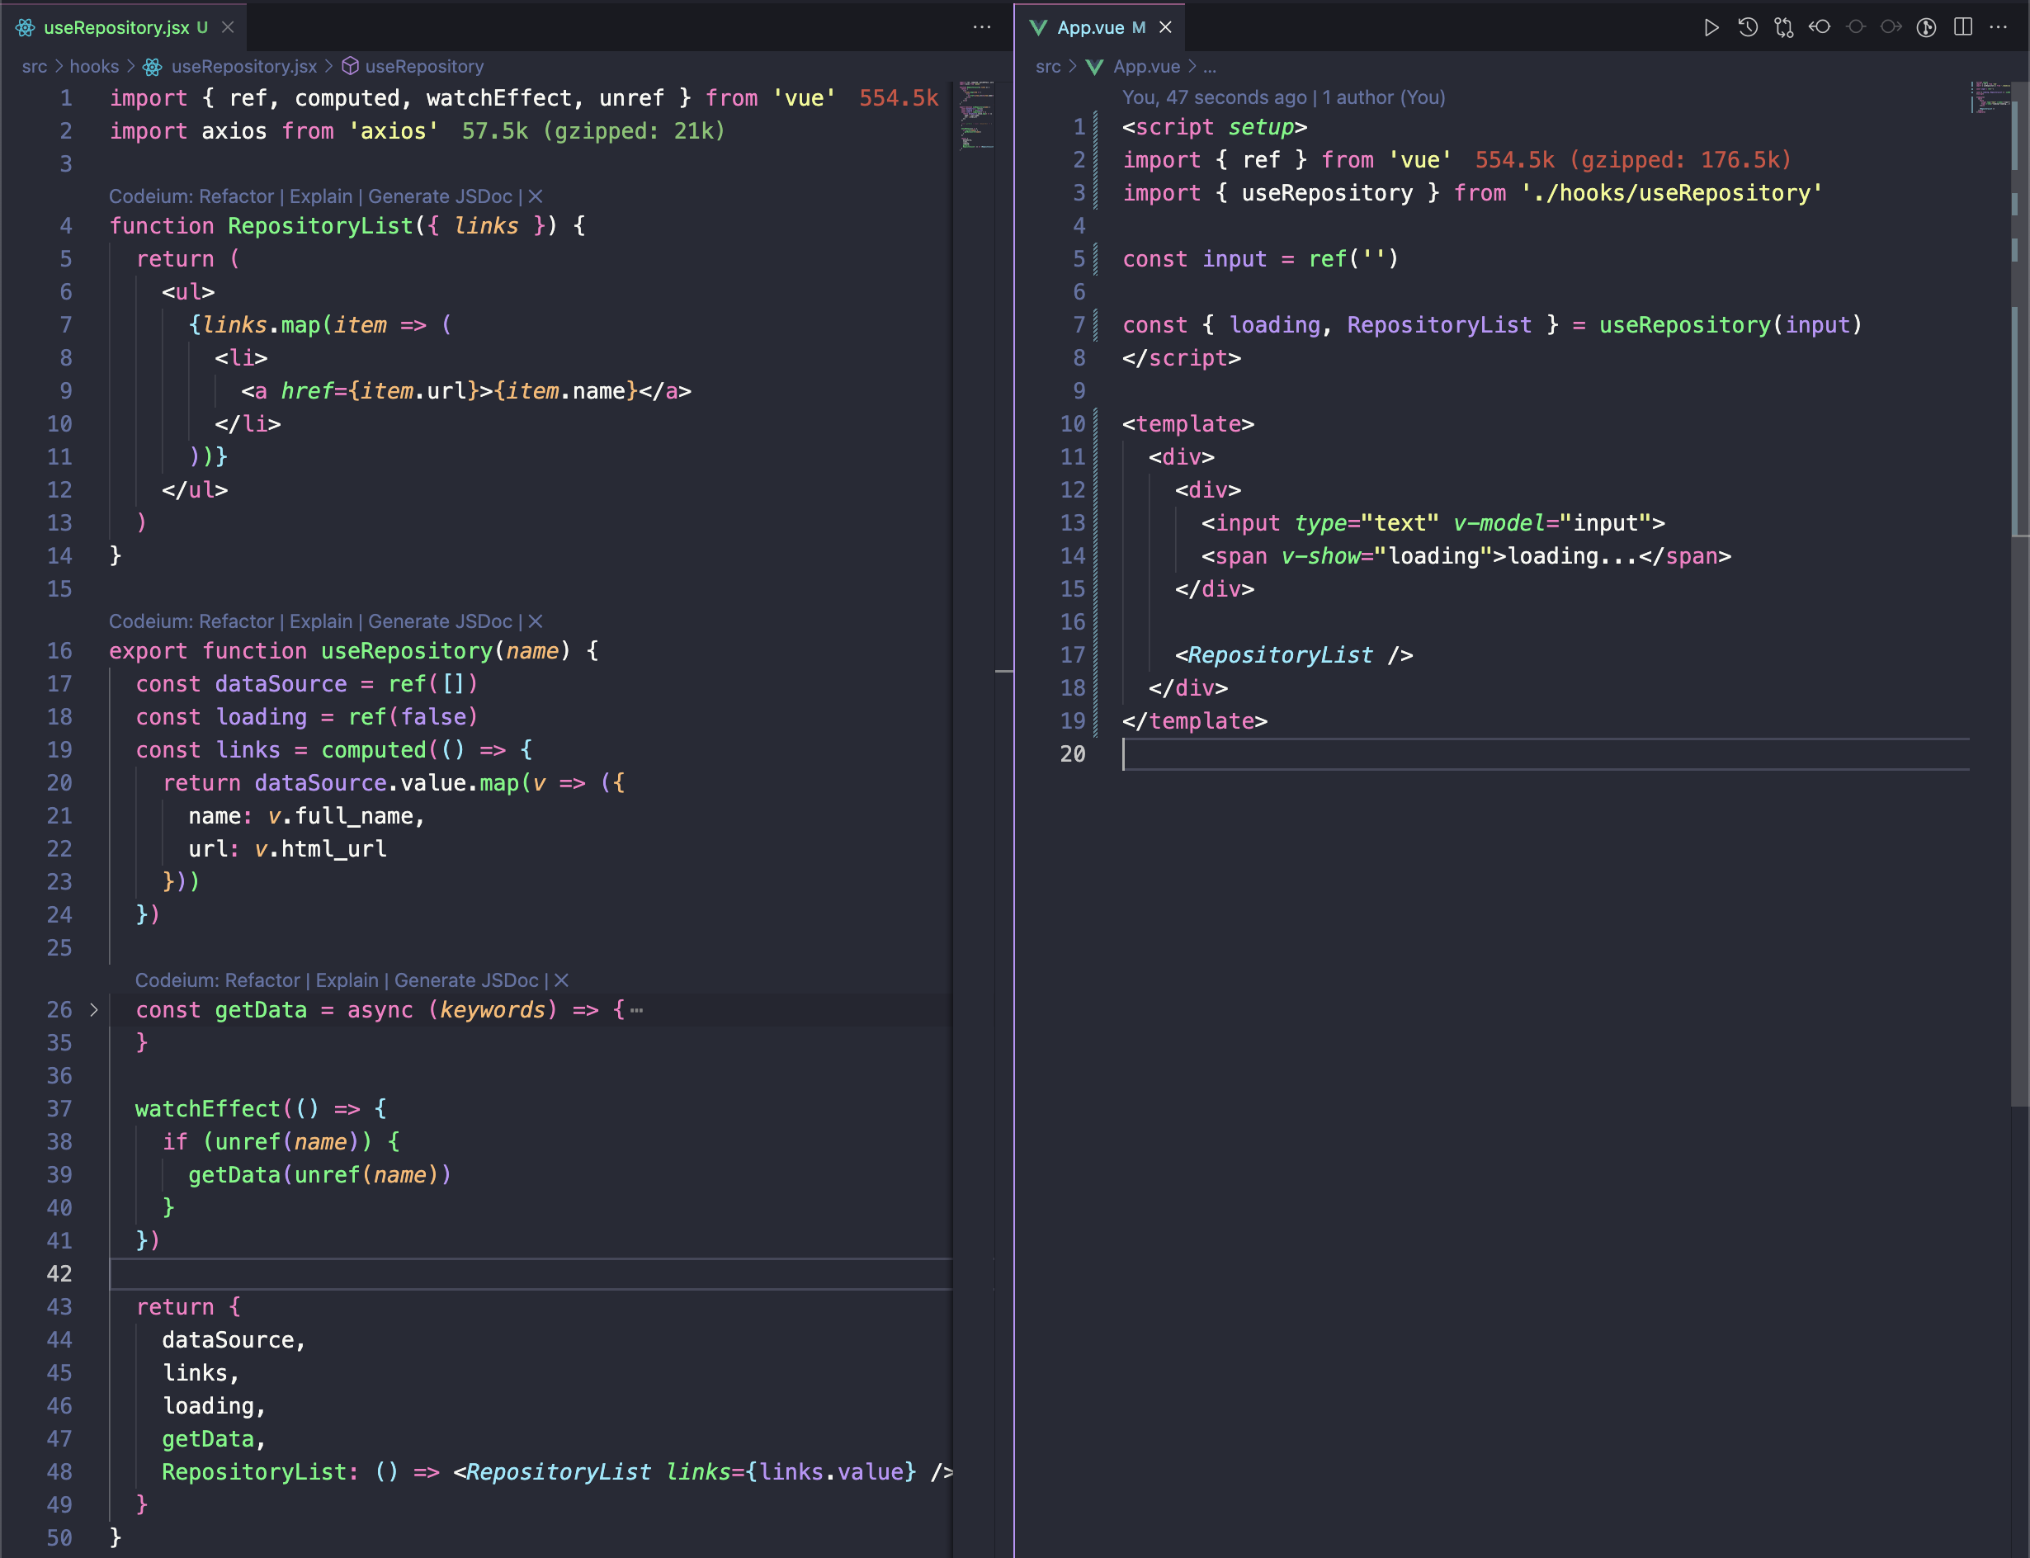Open useRepository.jsx breadcrumb file list
2030x1558 pixels.
click(x=244, y=67)
